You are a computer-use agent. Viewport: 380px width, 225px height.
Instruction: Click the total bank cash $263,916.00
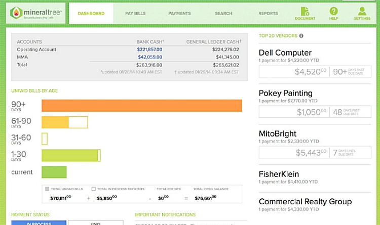coord(149,65)
